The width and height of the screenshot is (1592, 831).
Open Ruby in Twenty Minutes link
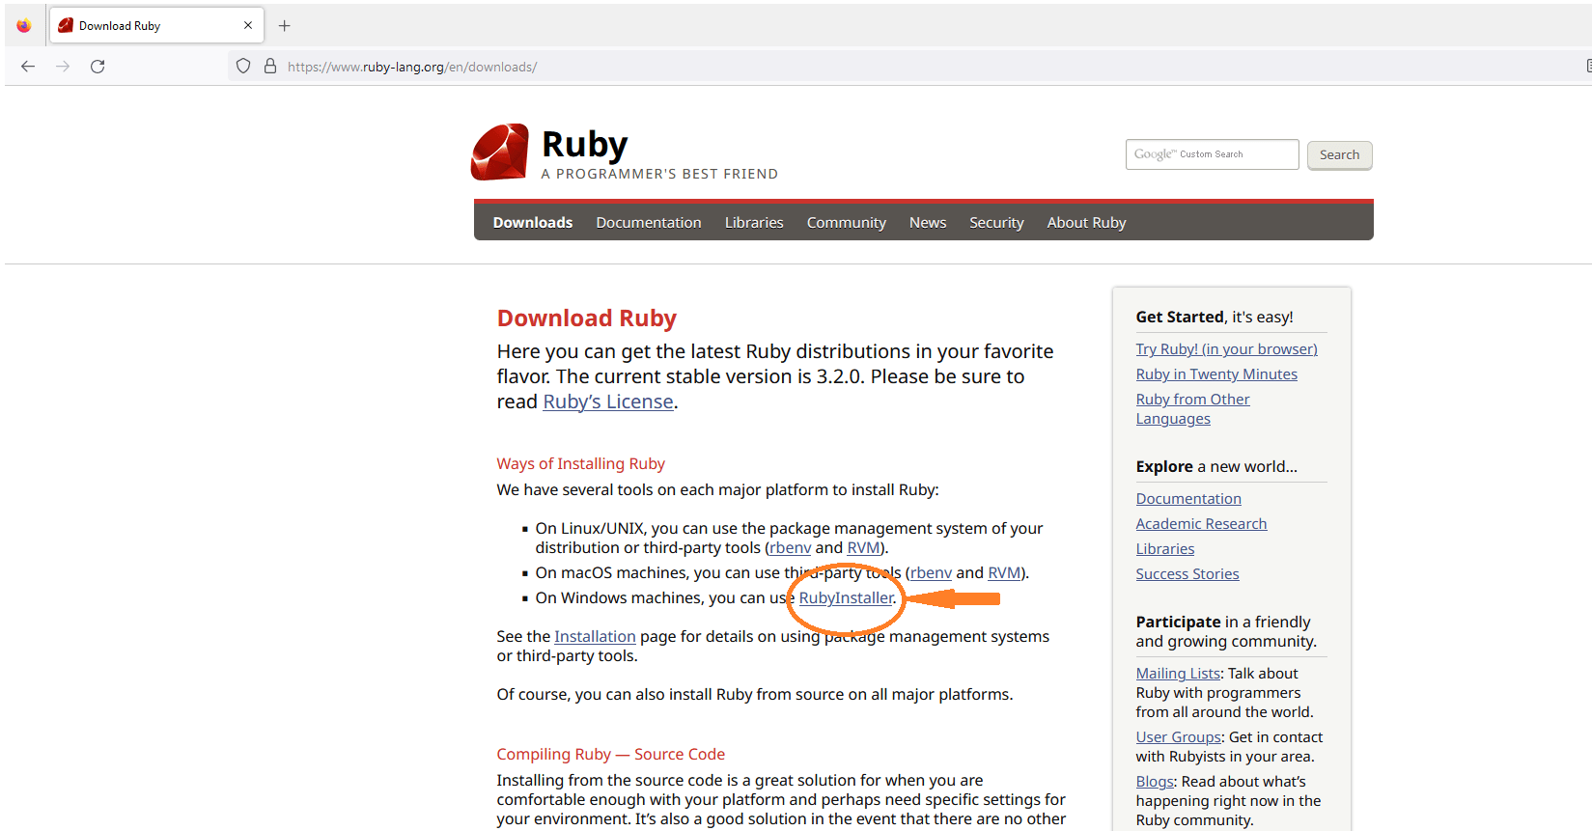tap(1216, 374)
